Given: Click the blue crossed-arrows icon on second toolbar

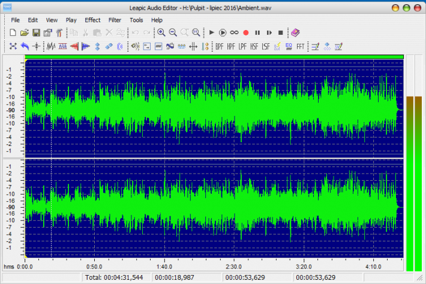Looking at the screenshot, I should coord(13,46).
